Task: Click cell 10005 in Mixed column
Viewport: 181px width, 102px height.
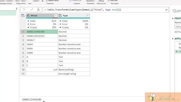Action: 42,48
